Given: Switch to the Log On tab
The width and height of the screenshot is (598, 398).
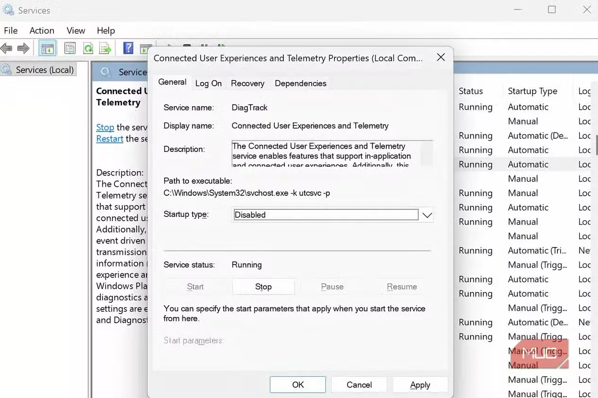Looking at the screenshot, I should (208, 83).
